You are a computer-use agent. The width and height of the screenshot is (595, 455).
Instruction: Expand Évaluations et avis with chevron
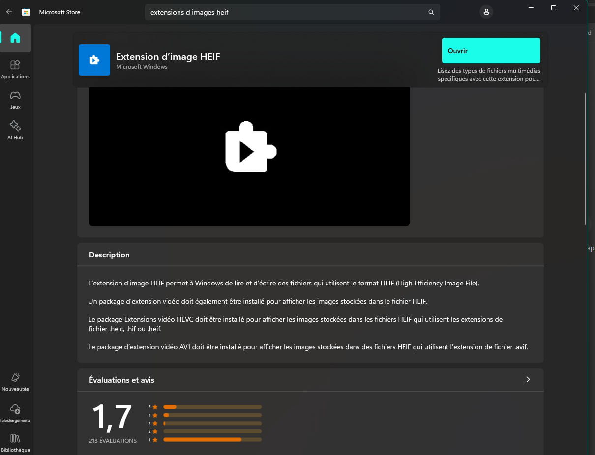[x=528, y=379]
